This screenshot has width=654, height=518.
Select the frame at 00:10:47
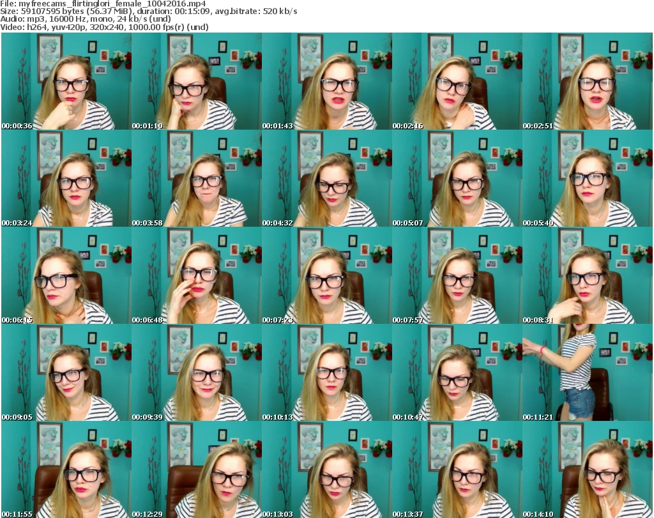click(x=457, y=372)
